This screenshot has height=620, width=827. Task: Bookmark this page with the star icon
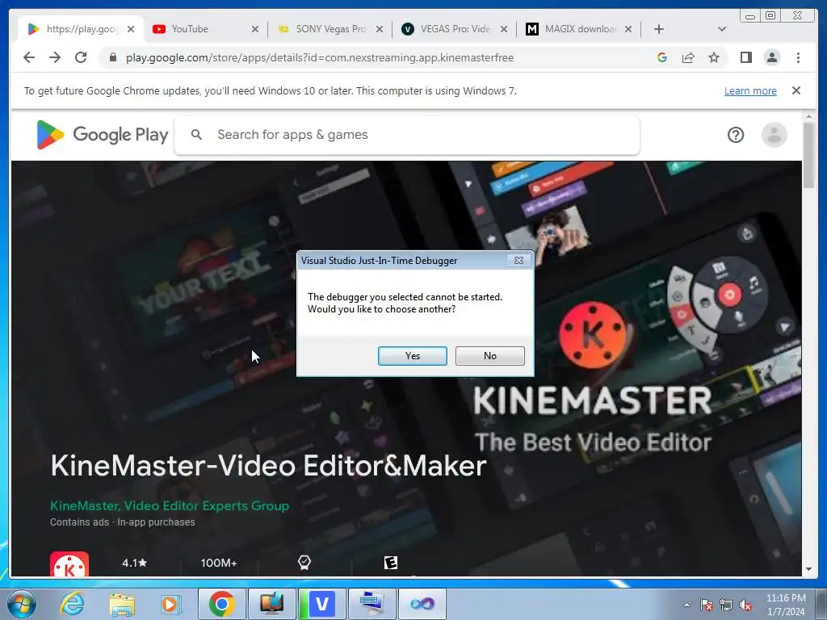(x=714, y=57)
